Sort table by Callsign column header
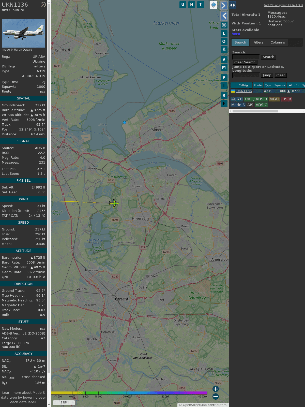Image resolution: width=305 pixels, height=407 pixels. [x=244, y=85]
